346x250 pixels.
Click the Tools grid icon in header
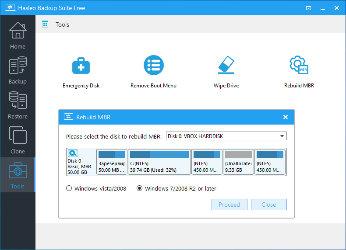45,24
